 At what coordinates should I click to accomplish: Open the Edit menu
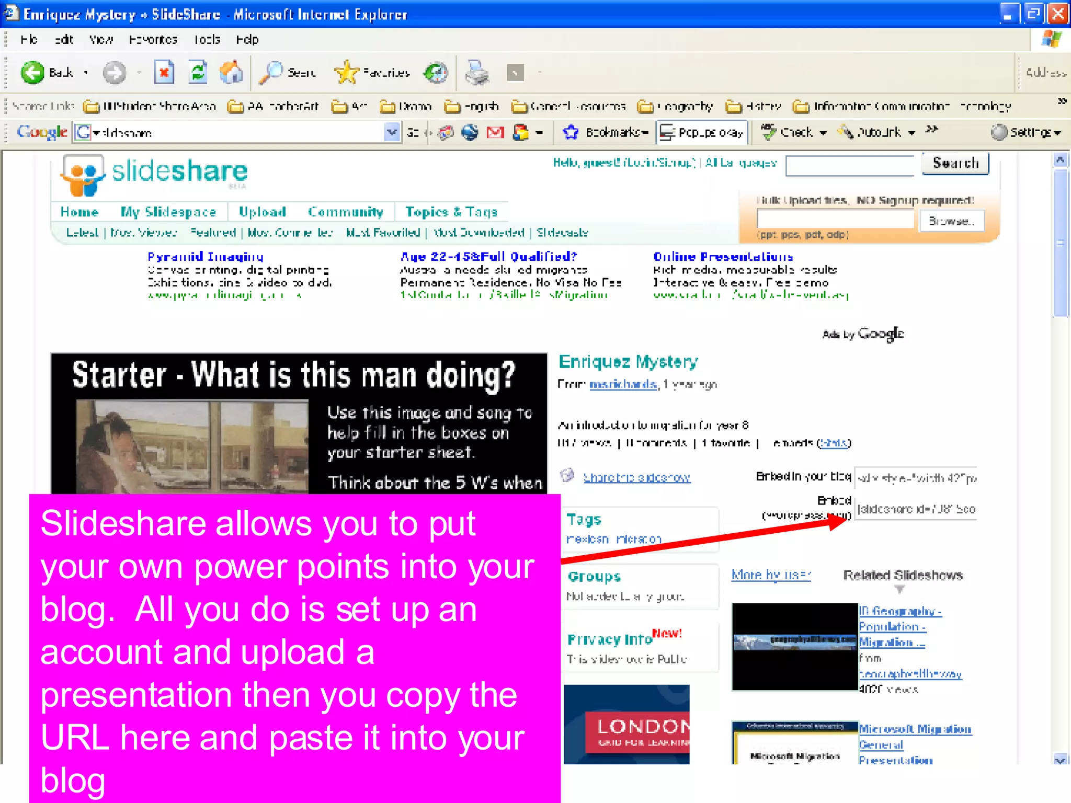[64, 40]
